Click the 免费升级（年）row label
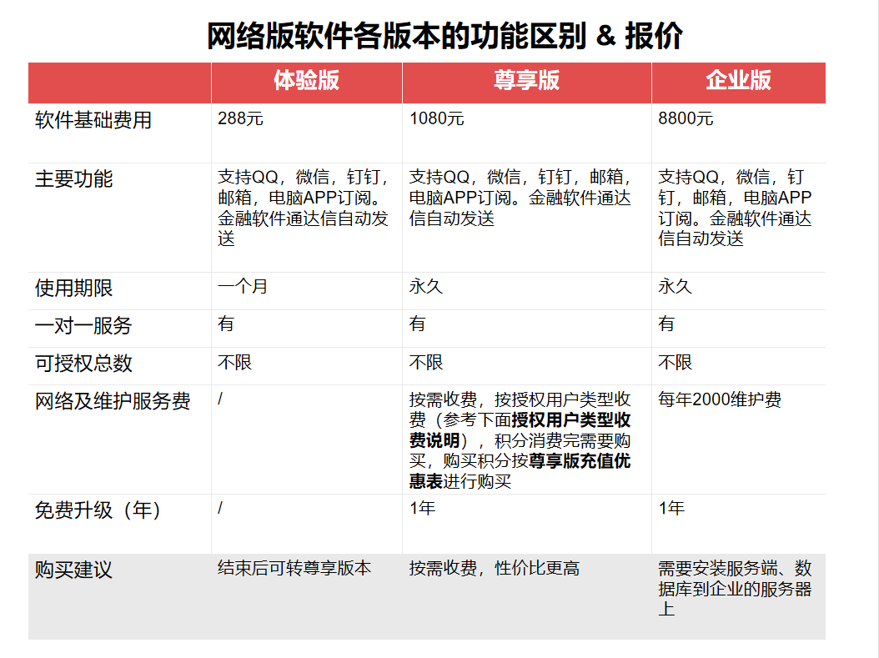Viewport: 879px width, 658px height. tap(98, 510)
